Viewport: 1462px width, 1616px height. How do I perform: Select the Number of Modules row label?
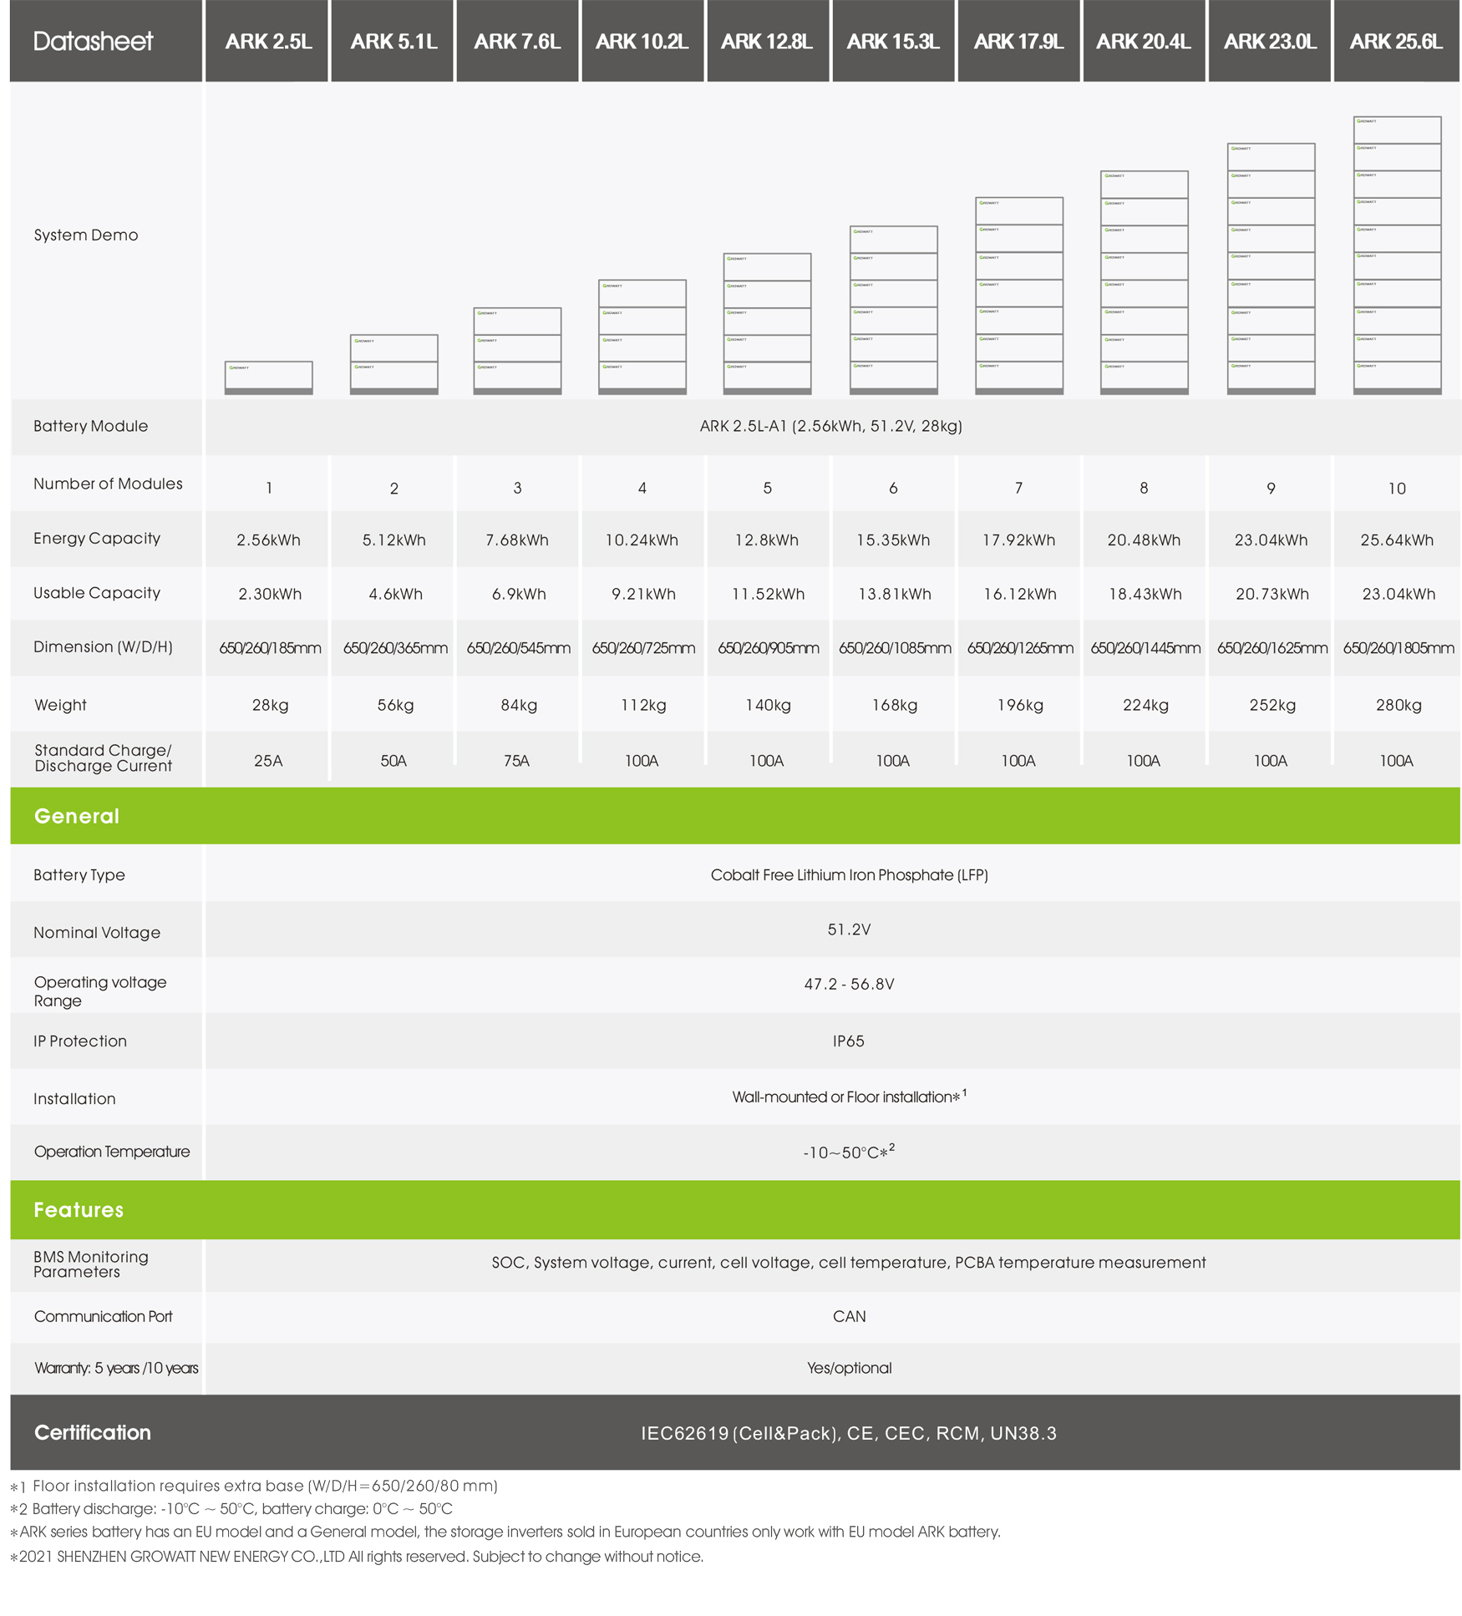click(x=108, y=484)
